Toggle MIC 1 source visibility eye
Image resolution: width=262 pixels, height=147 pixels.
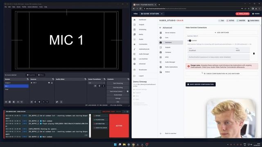click(x=49, y=82)
